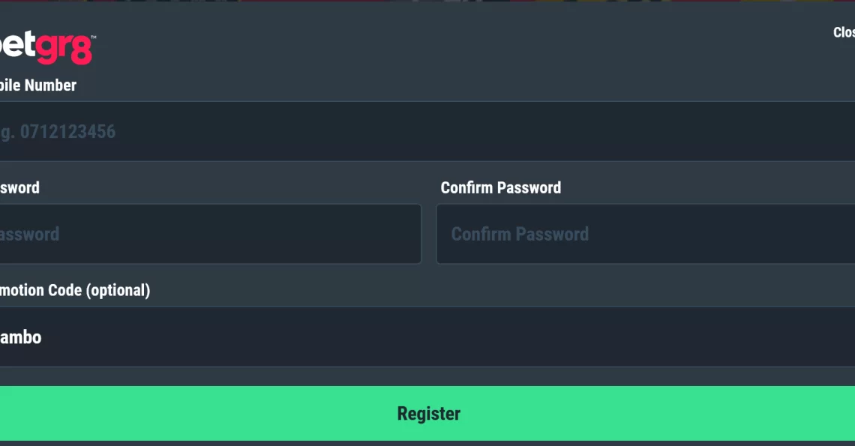Click the Promotion Code (optional) label

click(x=75, y=290)
